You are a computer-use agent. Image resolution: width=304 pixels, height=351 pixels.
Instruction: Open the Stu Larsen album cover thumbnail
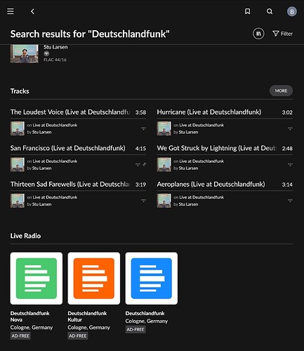click(25, 54)
